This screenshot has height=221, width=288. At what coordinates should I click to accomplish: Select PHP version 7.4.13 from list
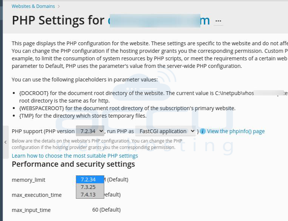[x=90, y=195]
